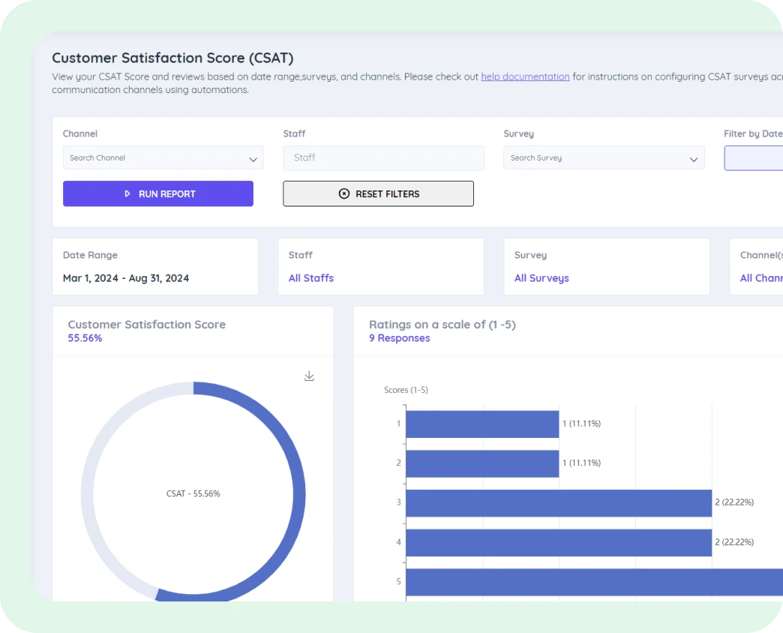Click the Filter by Date field
This screenshot has height=633, width=783.
point(753,157)
